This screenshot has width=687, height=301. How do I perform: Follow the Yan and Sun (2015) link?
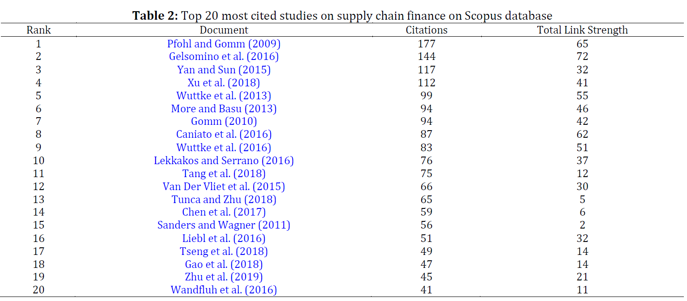(224, 70)
